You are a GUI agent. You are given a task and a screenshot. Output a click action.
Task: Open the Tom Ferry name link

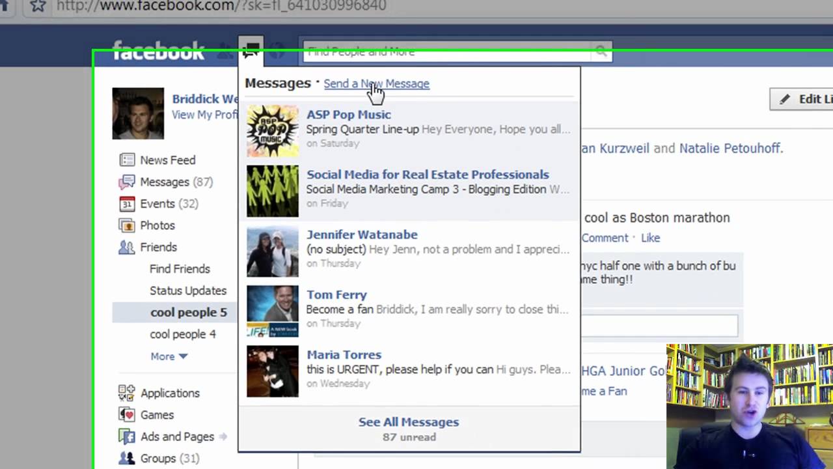[336, 294]
